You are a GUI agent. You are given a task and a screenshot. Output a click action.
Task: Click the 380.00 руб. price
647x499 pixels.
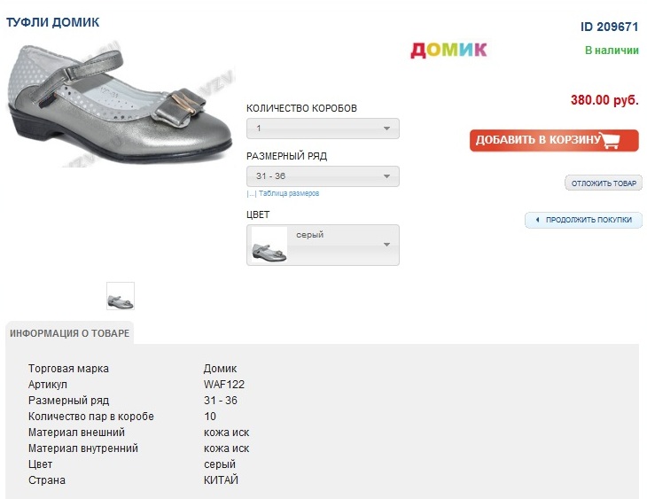point(604,100)
